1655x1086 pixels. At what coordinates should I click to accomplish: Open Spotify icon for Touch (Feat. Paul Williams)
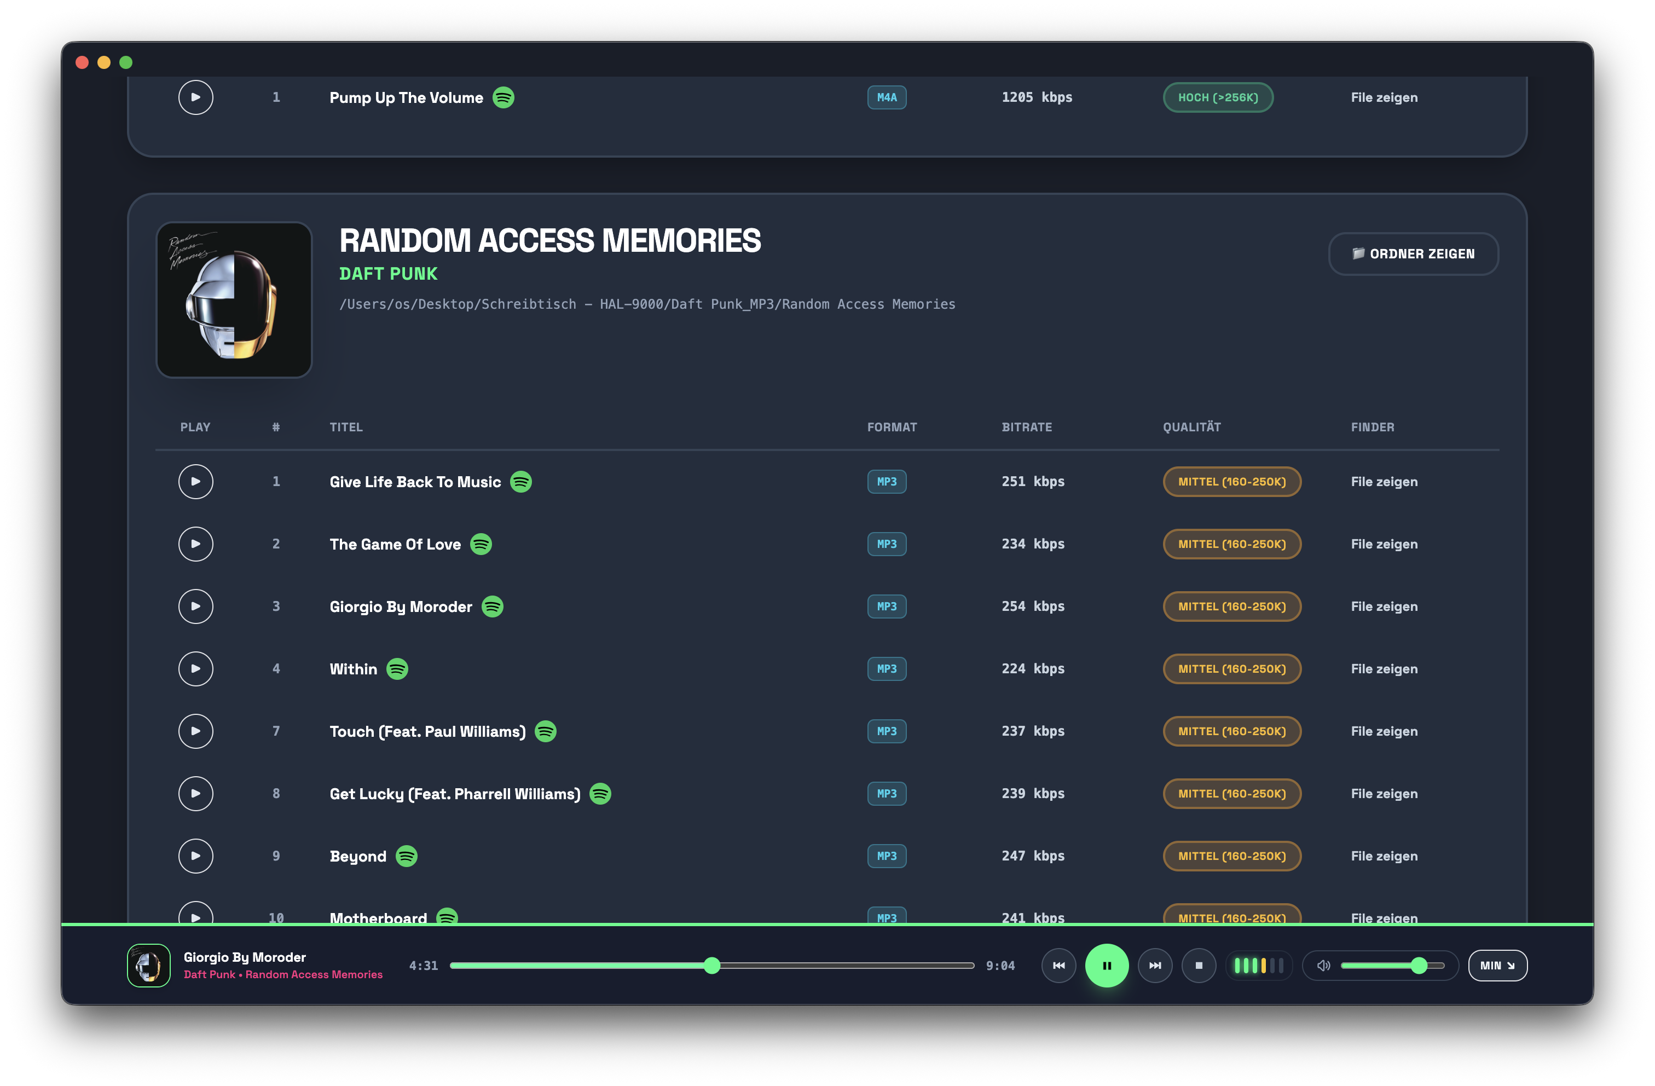pyautogui.click(x=546, y=731)
